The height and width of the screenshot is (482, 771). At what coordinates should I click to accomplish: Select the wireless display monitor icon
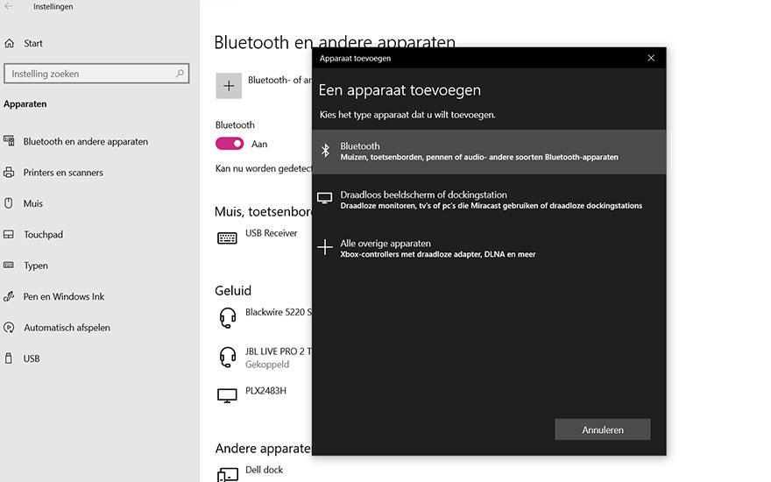[x=324, y=198]
